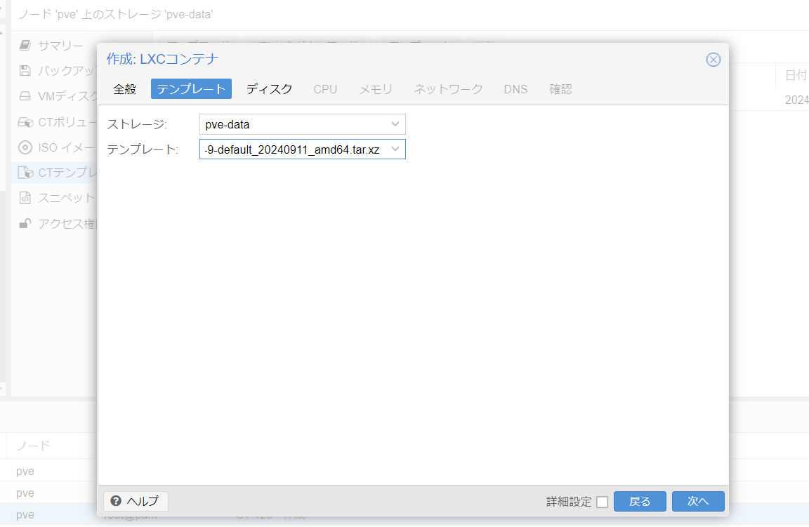
Task: Click the サマリー book icon
Action: [25, 46]
